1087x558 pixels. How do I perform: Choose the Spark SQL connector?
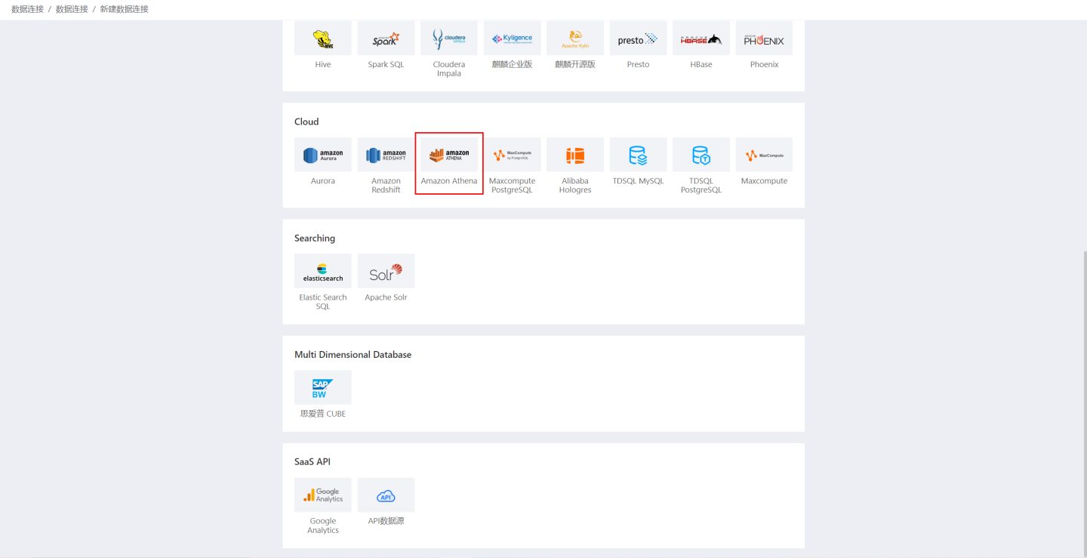386,39
